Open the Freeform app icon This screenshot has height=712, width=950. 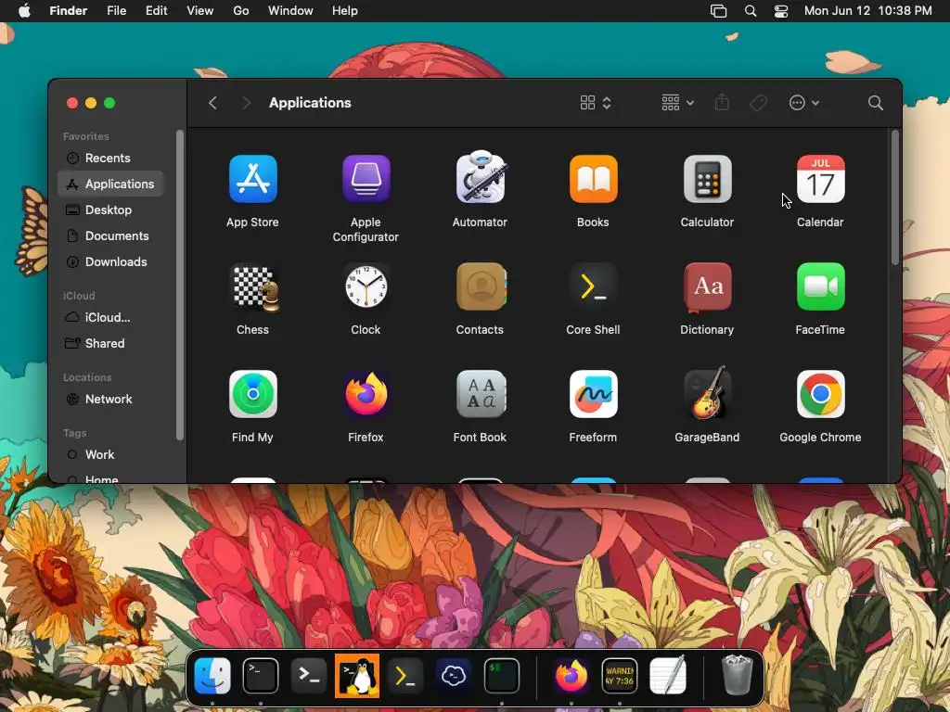pyautogui.click(x=593, y=394)
